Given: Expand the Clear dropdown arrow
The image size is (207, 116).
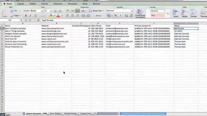Looking at the screenshot, I should click(x=20, y=15).
